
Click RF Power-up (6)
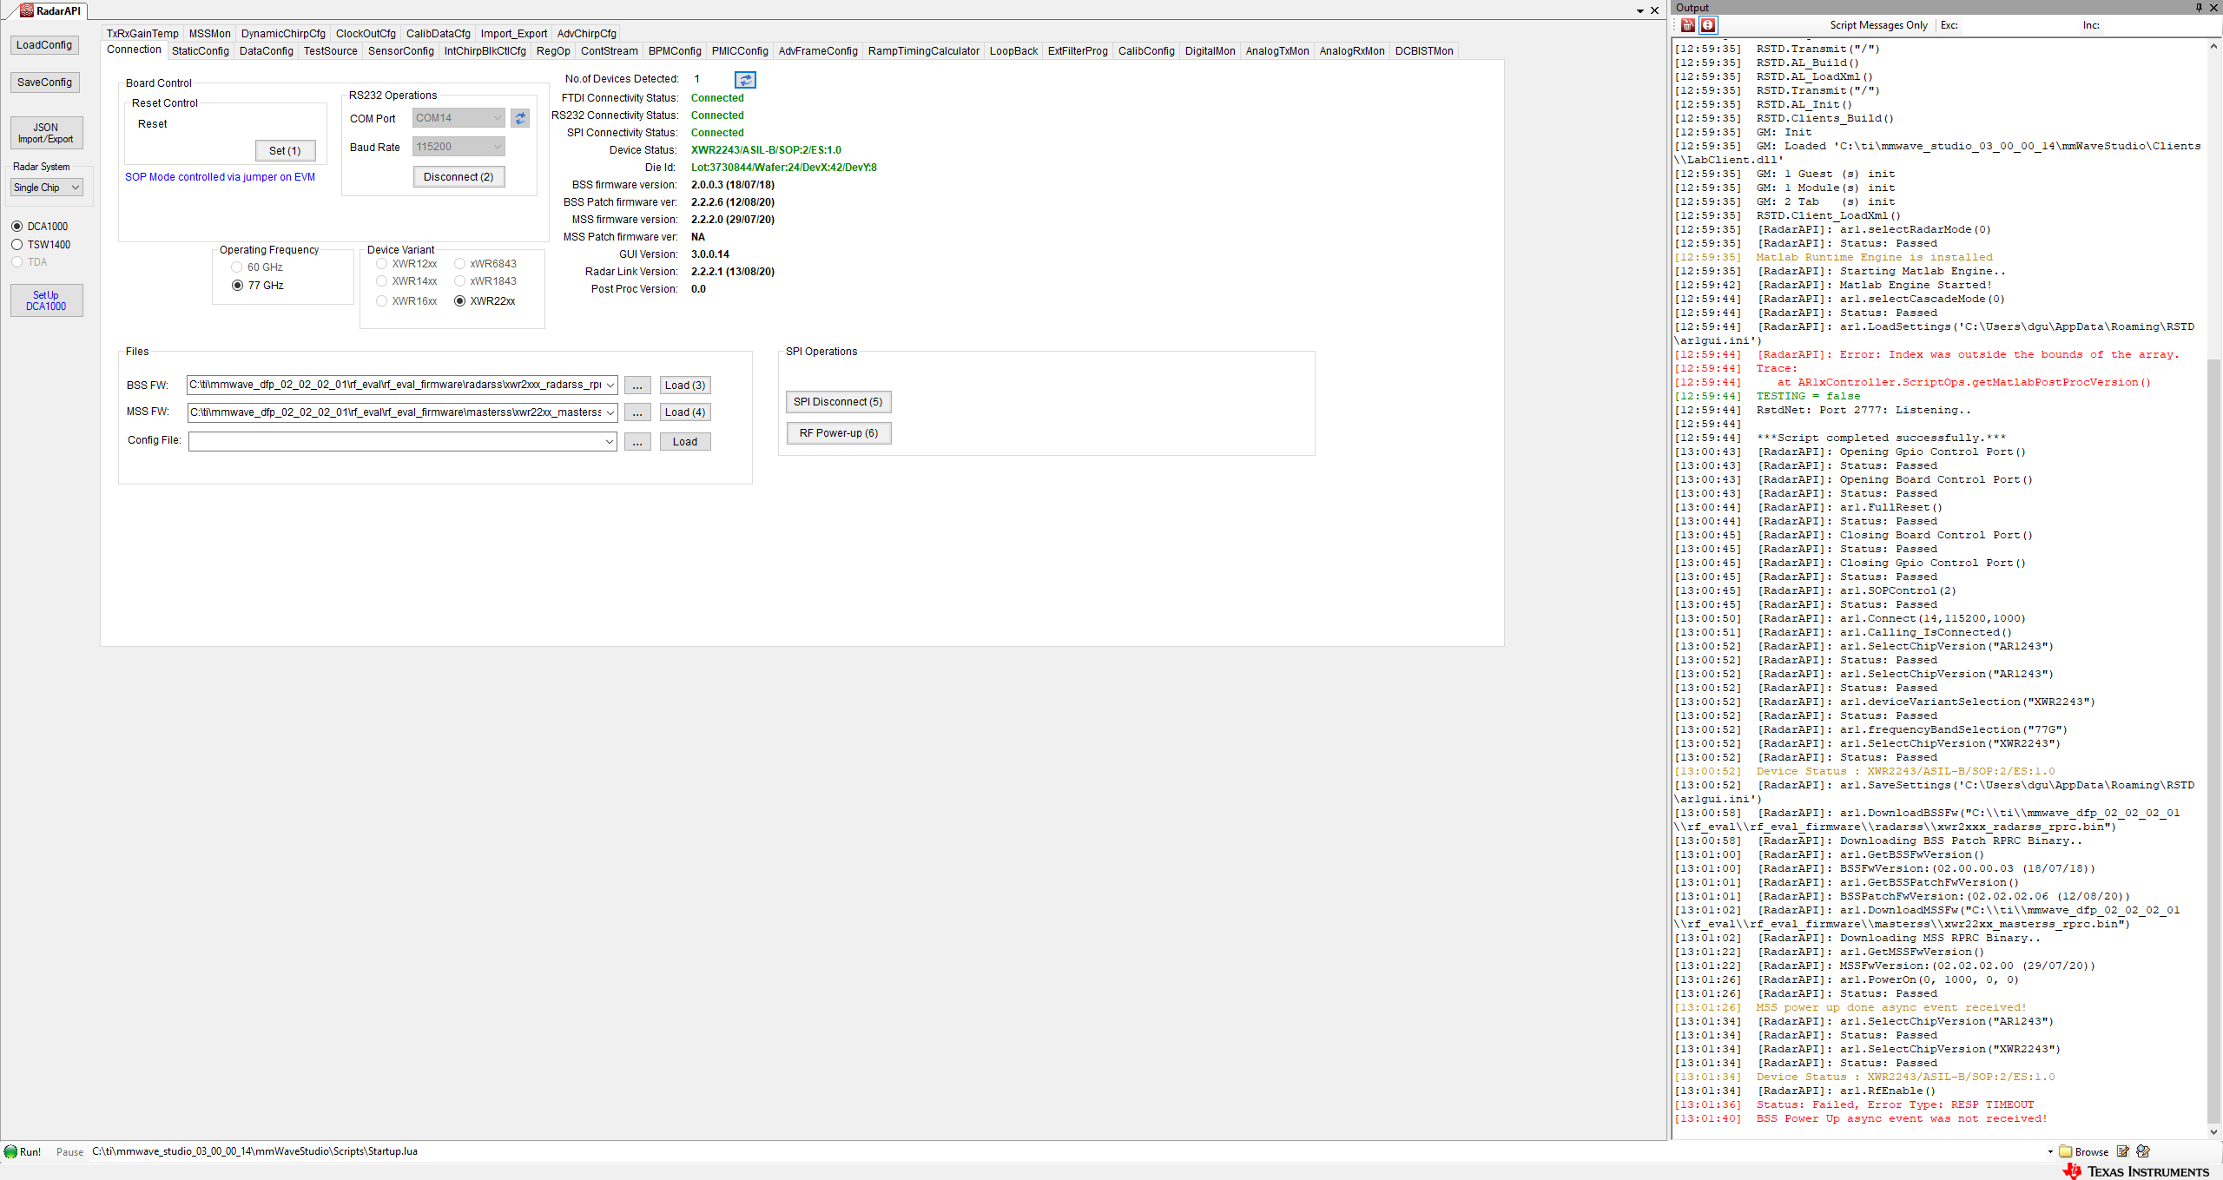coord(839,433)
